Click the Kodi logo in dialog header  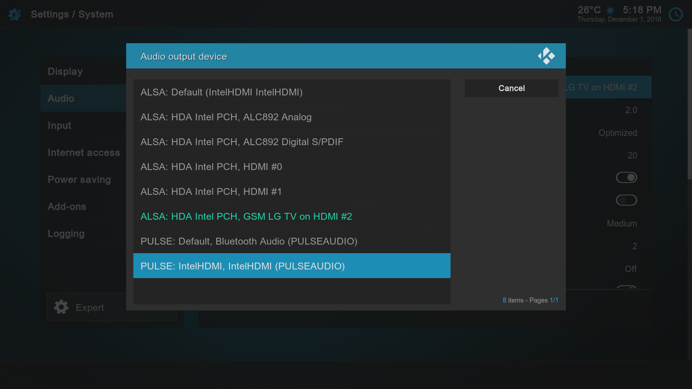[546, 56]
